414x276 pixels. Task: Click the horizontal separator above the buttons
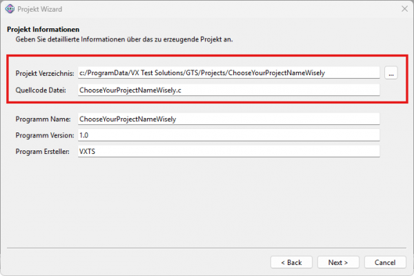tap(207, 246)
